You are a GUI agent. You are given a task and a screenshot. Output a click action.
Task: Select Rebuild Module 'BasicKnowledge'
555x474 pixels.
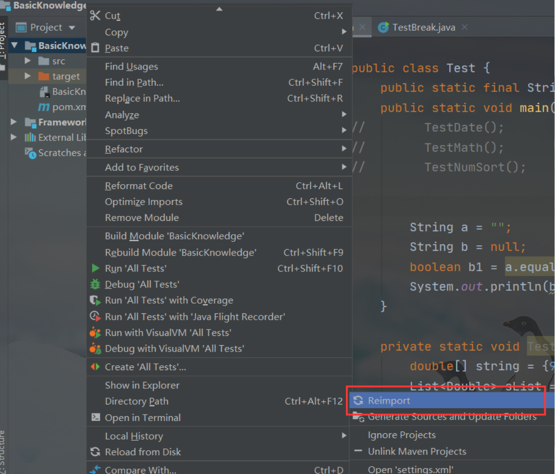(x=219, y=252)
